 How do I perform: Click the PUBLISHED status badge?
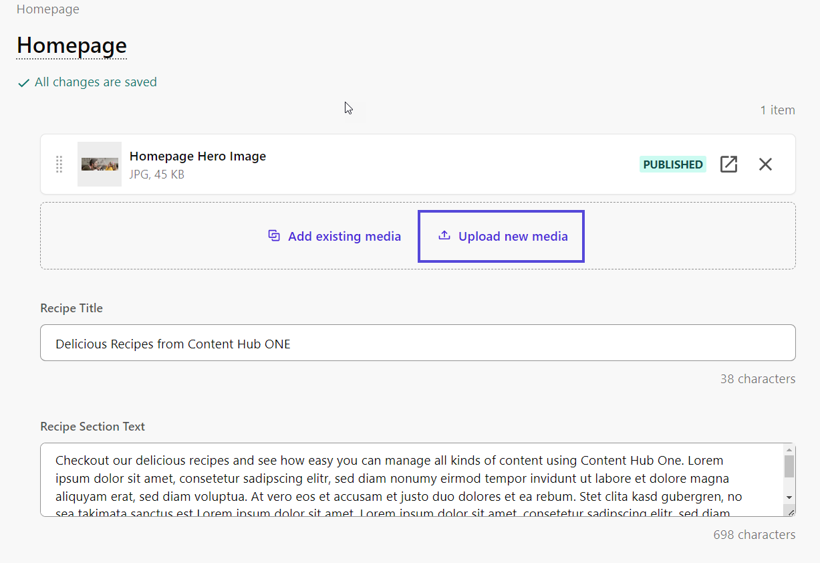(672, 164)
